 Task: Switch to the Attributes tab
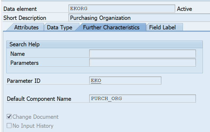coord(26,27)
